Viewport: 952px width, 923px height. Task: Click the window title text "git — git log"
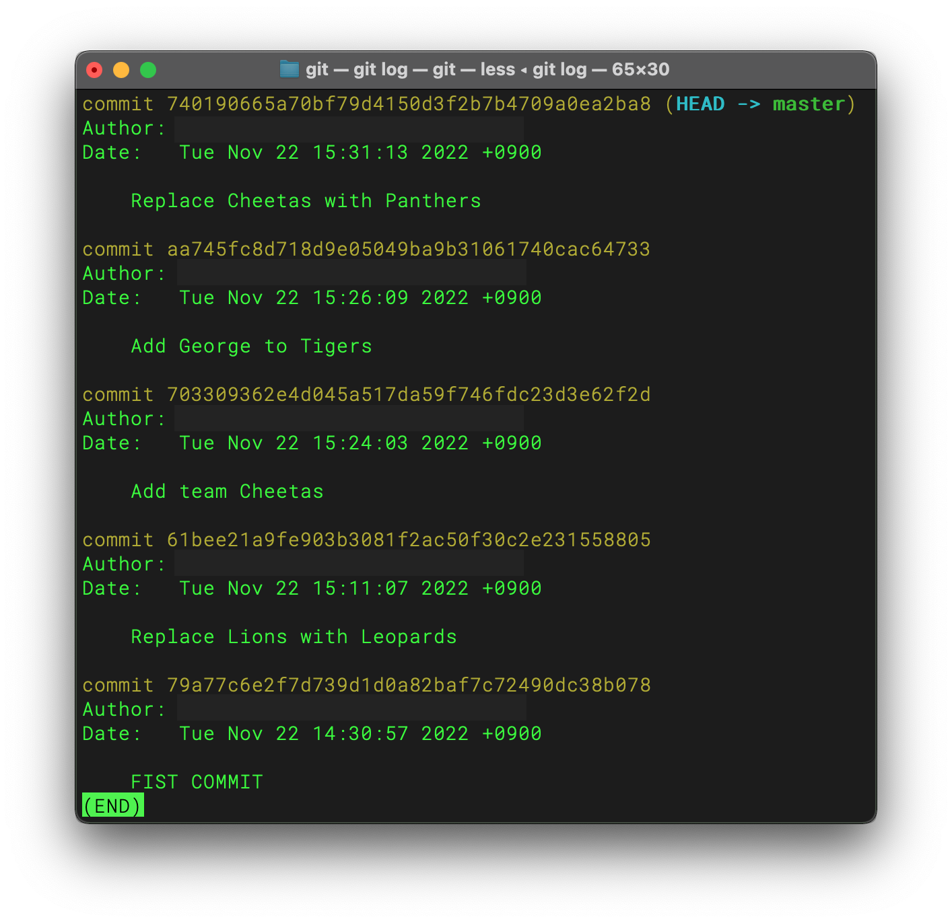pos(357,69)
